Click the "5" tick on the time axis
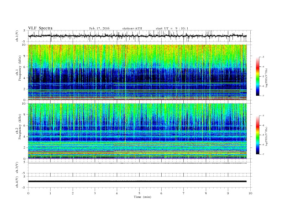Viewport: 282px width, 217px height. point(139,193)
